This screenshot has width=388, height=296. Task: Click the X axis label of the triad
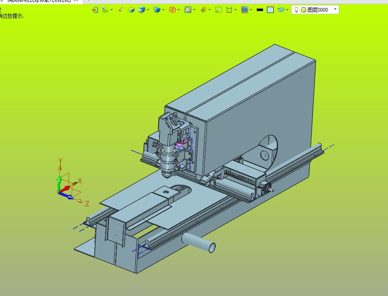(x=80, y=181)
